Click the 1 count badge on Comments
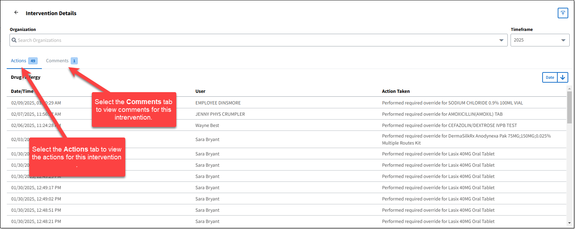This screenshot has height=230, width=576. pos(74,61)
